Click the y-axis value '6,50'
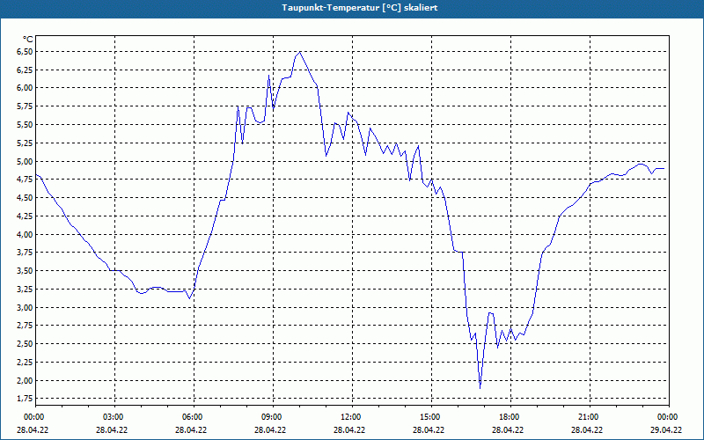 [x=25, y=52]
